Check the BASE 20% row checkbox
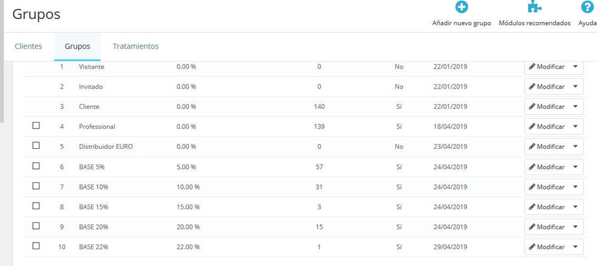The width and height of the screenshot is (598, 266). coord(36,225)
